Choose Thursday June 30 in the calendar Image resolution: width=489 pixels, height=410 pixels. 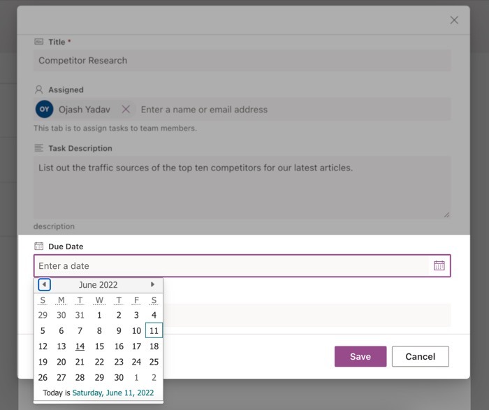click(x=119, y=377)
